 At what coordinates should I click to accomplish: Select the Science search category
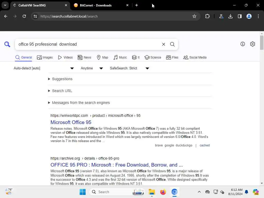tap(153, 57)
